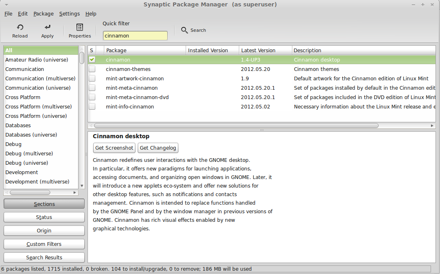Click the sections list vertical scrollbar thumb
Image resolution: width=440 pixels, height=274 pixels.
(82, 58)
